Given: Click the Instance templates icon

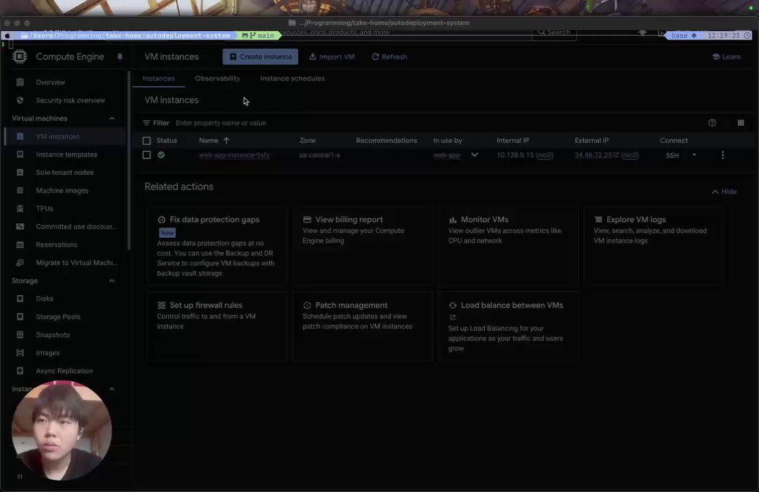Looking at the screenshot, I should tap(20, 154).
